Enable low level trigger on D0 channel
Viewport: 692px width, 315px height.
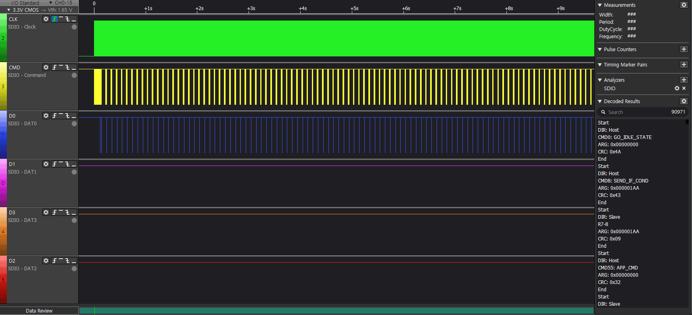point(74,116)
